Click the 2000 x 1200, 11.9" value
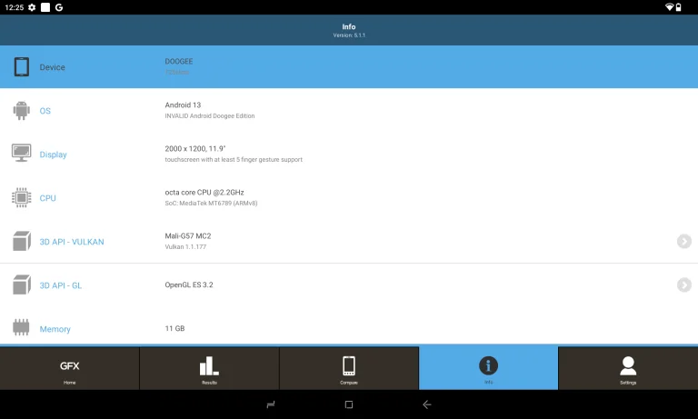This screenshot has width=698, height=419. pyautogui.click(x=195, y=149)
